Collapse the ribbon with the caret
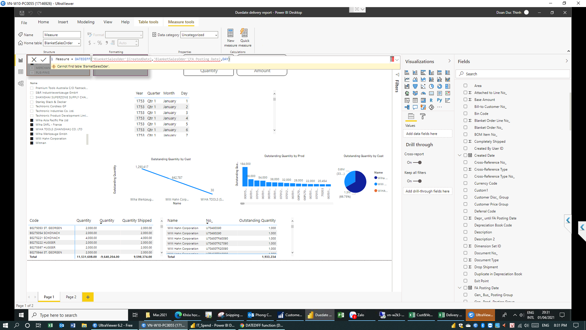Image resolution: width=586 pixels, height=330 pixels. (568, 51)
